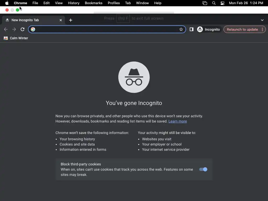Click "Your internet service provider" item

pyautogui.click(x=166, y=149)
